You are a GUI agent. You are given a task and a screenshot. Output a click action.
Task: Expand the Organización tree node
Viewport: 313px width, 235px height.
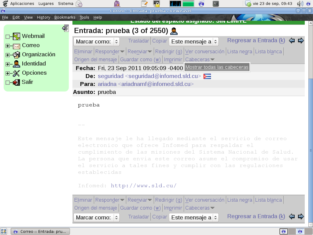8,55
